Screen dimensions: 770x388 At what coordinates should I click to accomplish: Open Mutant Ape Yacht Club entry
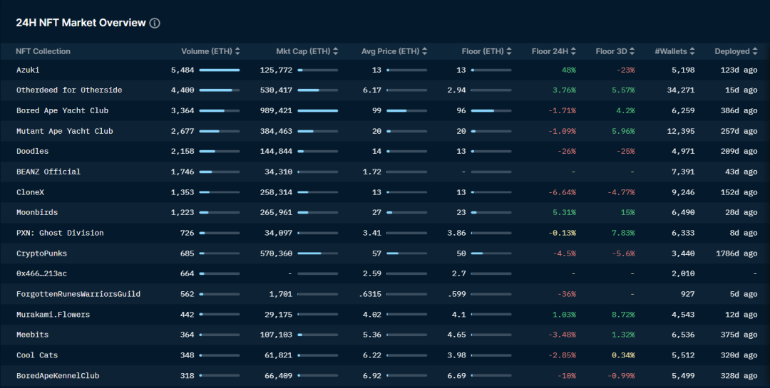pos(65,131)
